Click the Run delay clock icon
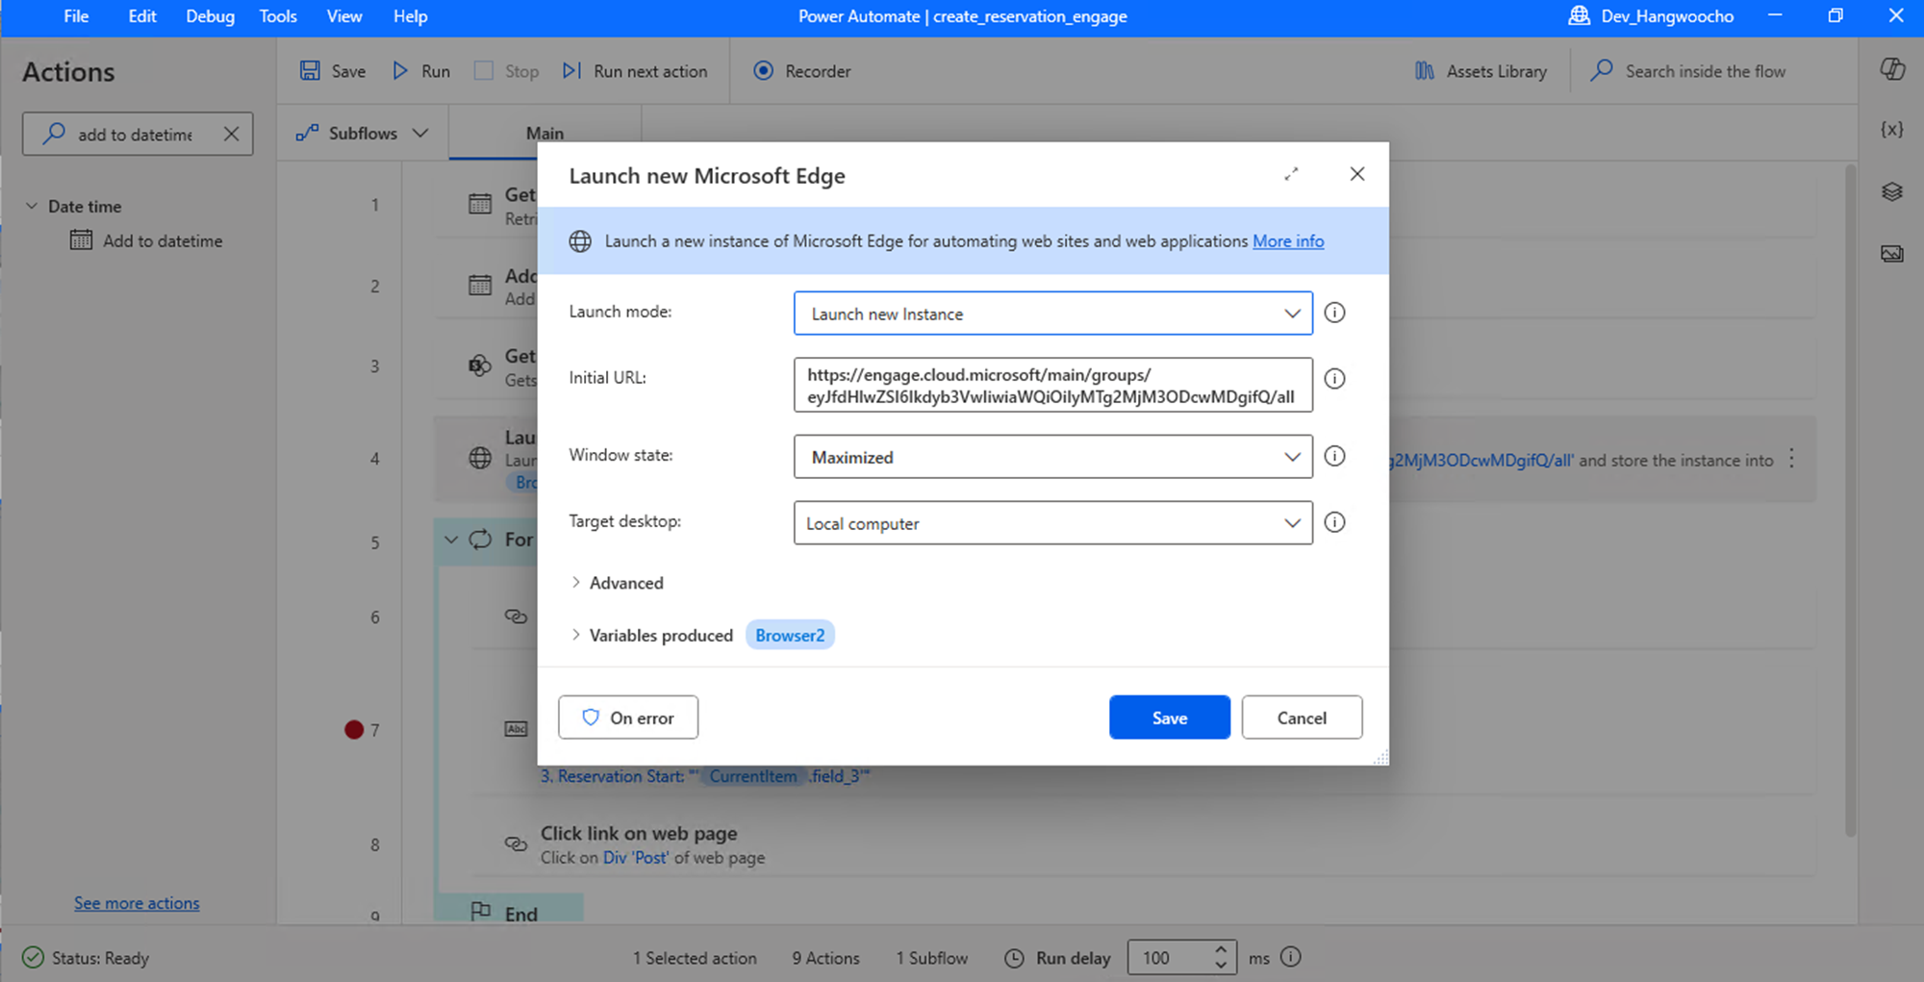 pos(1014,958)
